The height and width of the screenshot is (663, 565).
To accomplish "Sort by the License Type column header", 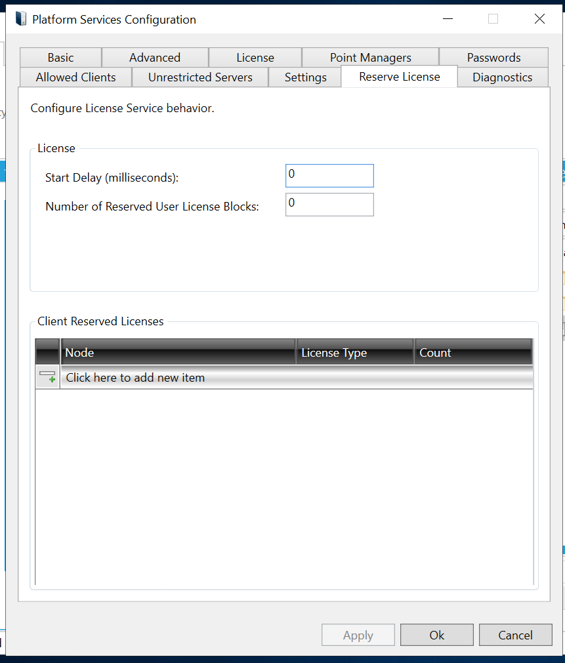I will (355, 352).
